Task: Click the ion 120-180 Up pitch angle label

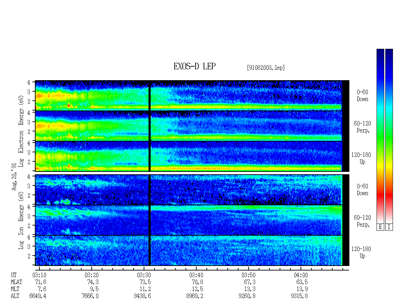Action: click(361, 252)
